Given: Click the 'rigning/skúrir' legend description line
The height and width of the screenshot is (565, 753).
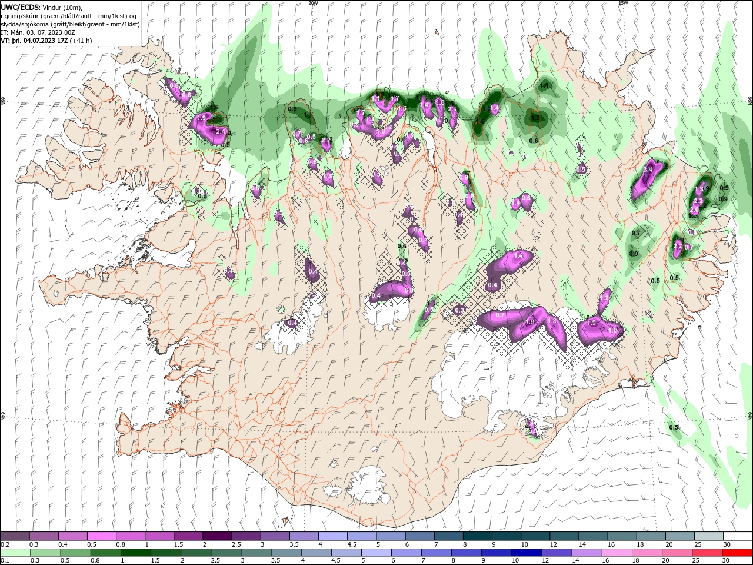Looking at the screenshot, I should tap(69, 16).
